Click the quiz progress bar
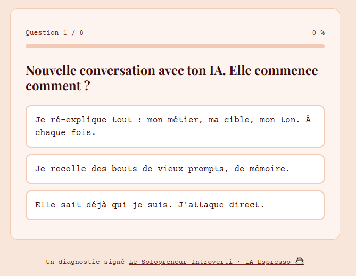Screen dimensions: 356x276 [x=175, y=46]
